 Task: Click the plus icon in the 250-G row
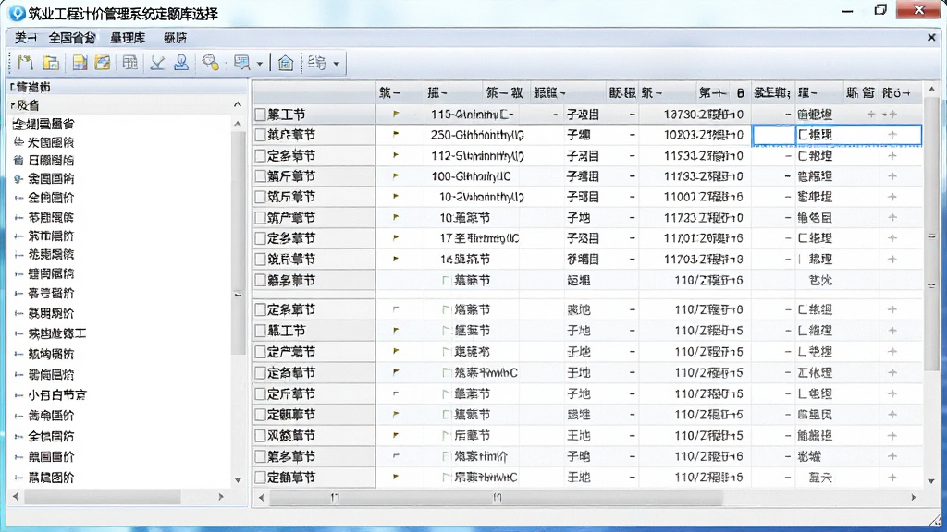coord(892,135)
